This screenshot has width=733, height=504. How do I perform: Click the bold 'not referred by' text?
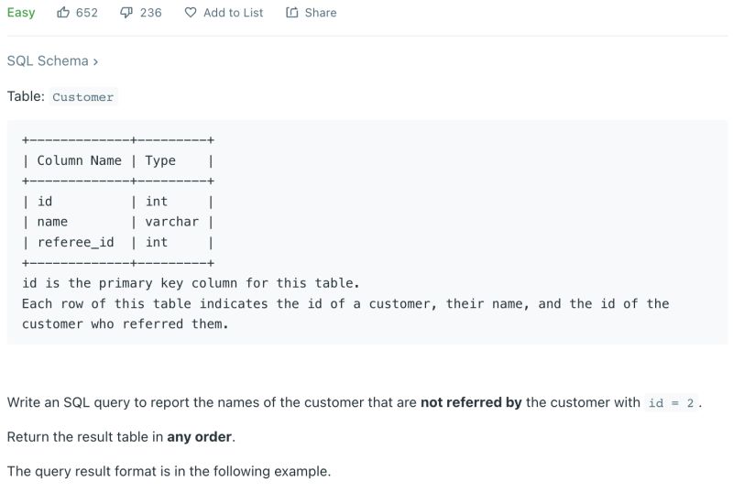(471, 402)
